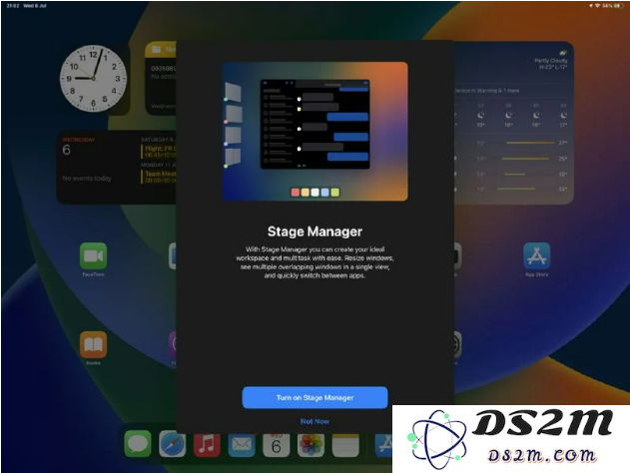Open the Calendar widget showing Wednesday 6
This screenshot has height=473, width=630.
tap(116, 167)
